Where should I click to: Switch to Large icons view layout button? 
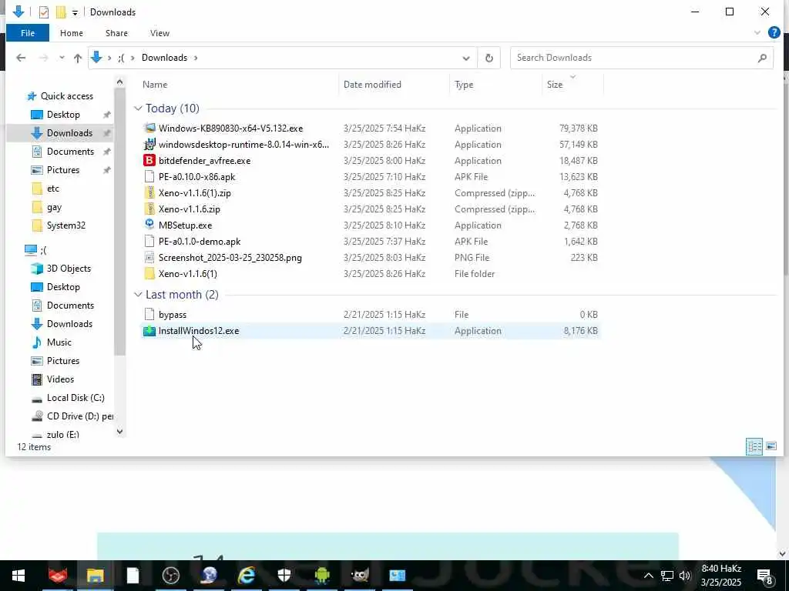click(771, 446)
